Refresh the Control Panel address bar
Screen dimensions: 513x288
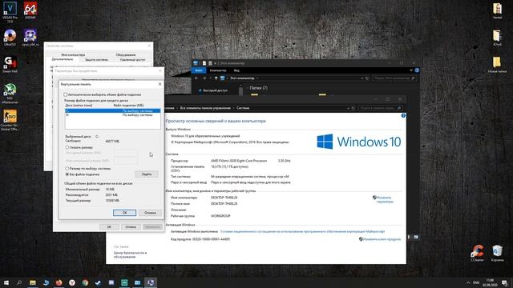click(353, 108)
